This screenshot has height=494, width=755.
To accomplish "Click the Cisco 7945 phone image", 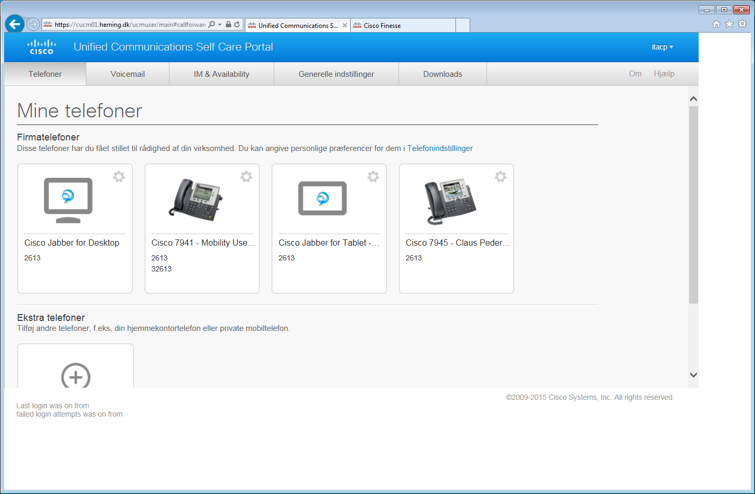I will (x=450, y=202).
